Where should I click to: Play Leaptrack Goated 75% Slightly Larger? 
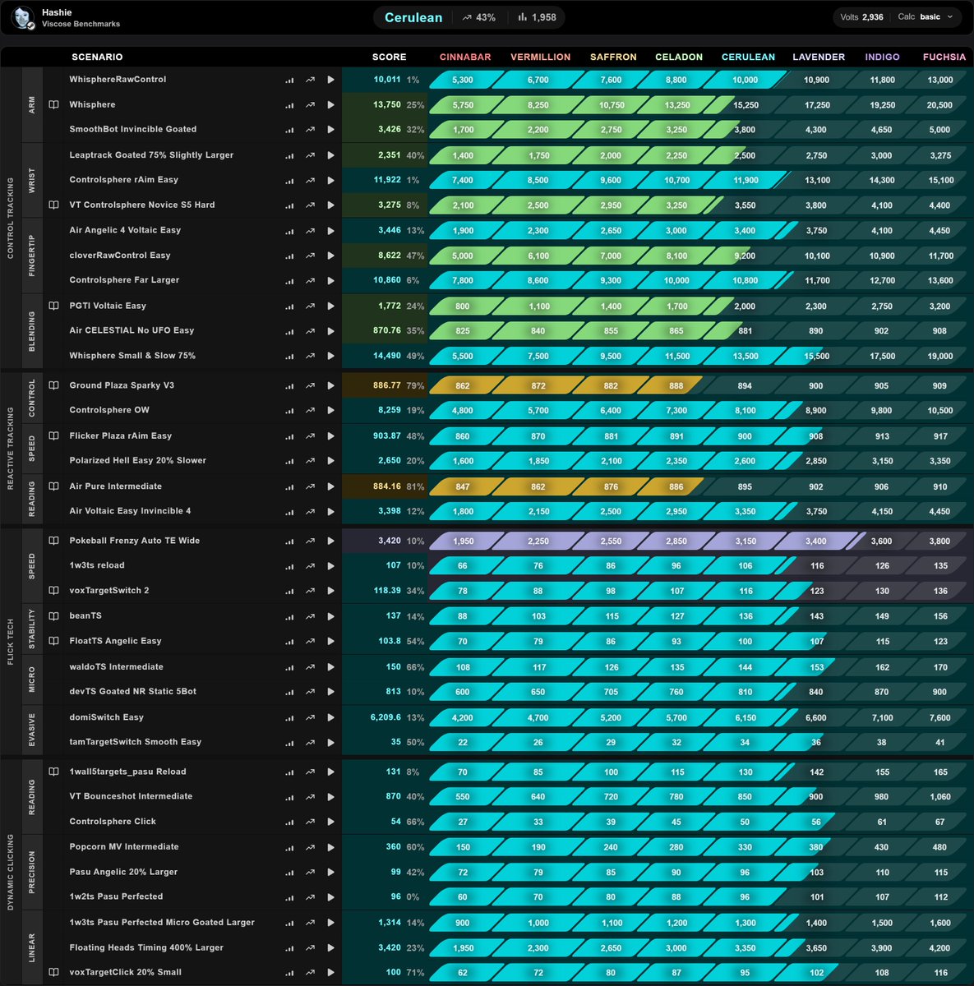click(x=330, y=155)
